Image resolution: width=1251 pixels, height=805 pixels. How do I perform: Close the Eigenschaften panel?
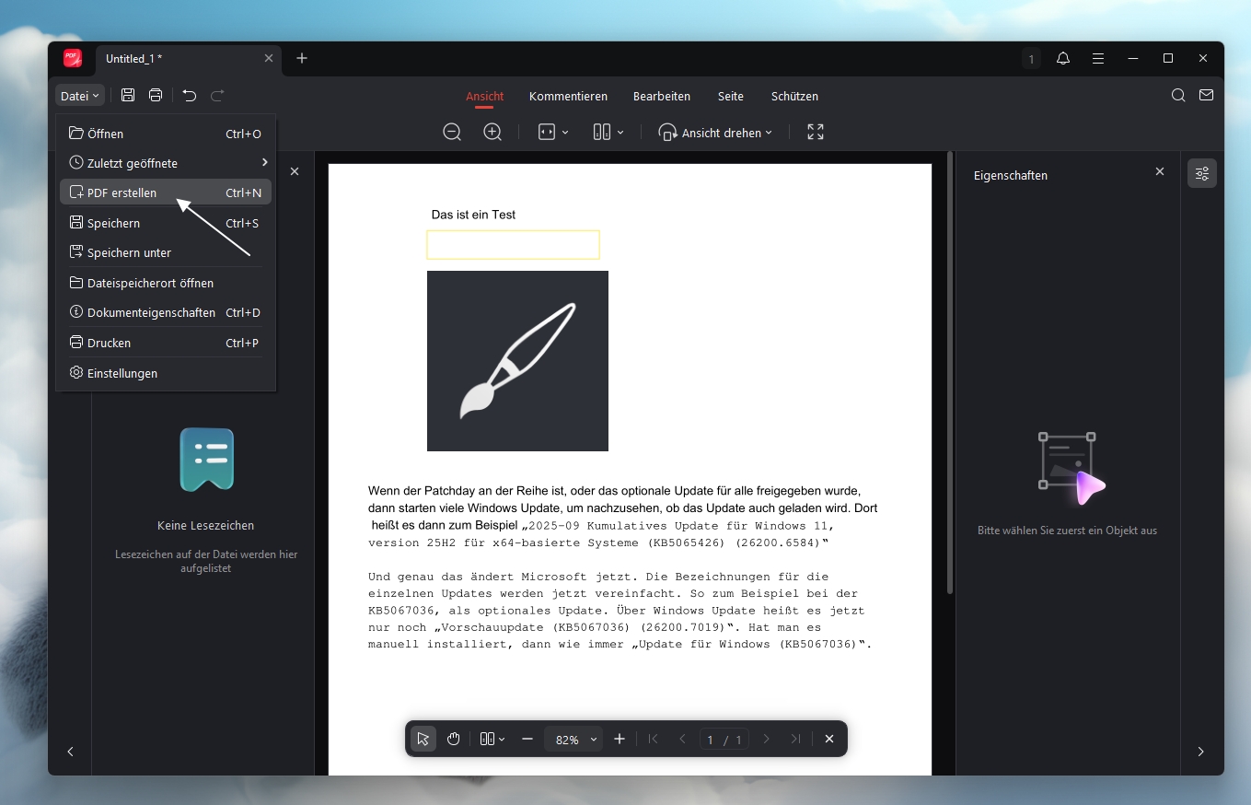(x=1160, y=172)
